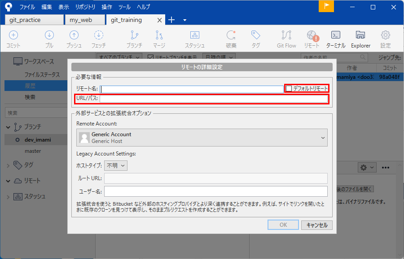Open the Terminal from toolbar
The image size is (404, 259).
pos(335,39)
